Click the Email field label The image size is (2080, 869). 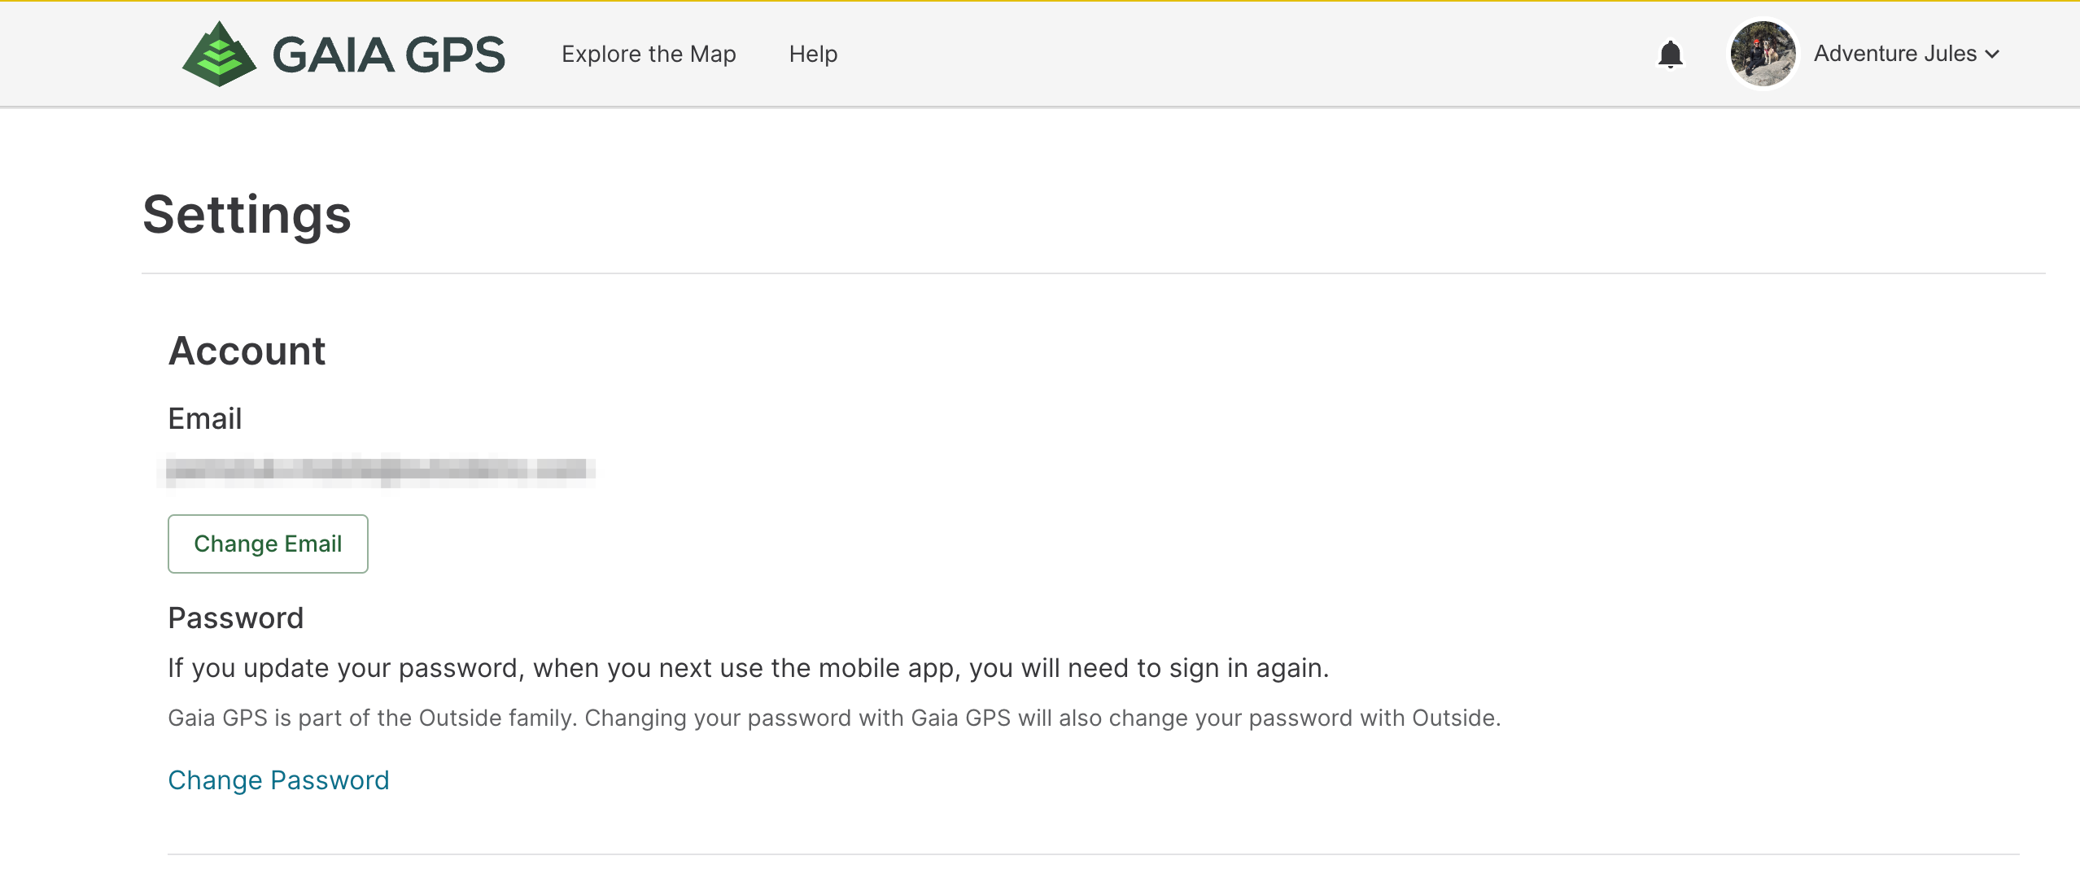tap(205, 419)
